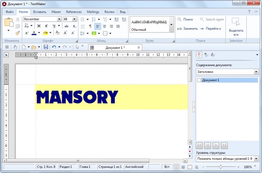Viewport: 262px width, 173px height.
Task: Toggle strikethrough formatting
Action: tap(66, 26)
